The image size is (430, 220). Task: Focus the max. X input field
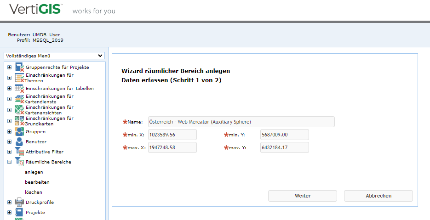pyautogui.click(x=172, y=147)
